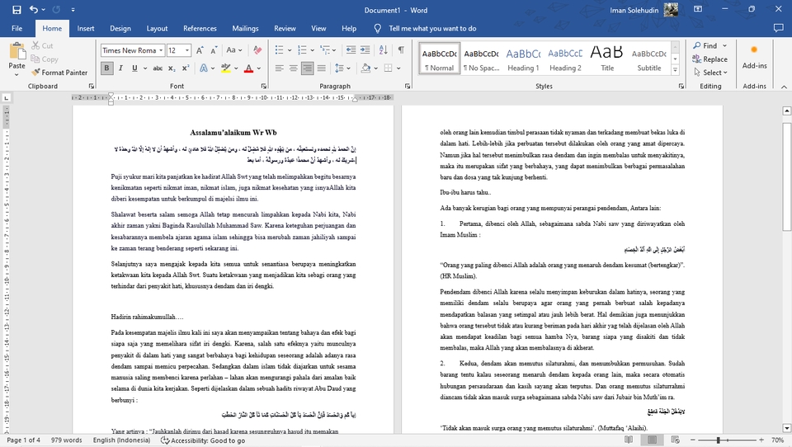
Task: Justify the paragraph text
Action: tap(321, 68)
